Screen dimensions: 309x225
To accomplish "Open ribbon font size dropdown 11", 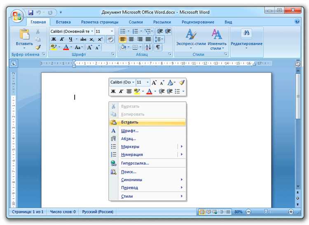I will (112, 31).
